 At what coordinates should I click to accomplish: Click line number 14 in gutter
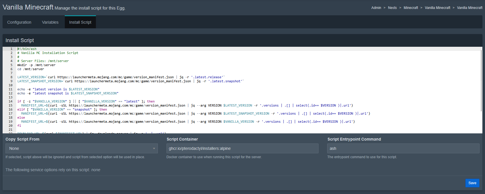point(10,101)
